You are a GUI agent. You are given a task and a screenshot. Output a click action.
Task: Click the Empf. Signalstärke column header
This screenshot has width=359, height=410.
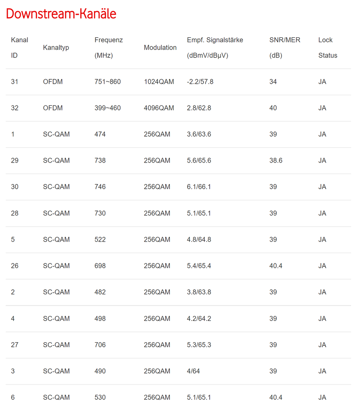[215, 48]
